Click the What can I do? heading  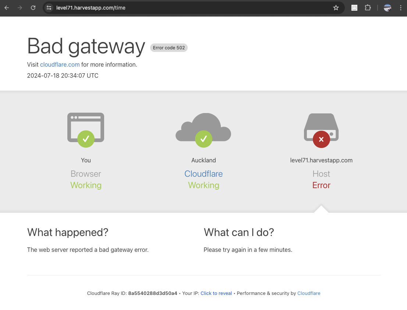[239, 232]
